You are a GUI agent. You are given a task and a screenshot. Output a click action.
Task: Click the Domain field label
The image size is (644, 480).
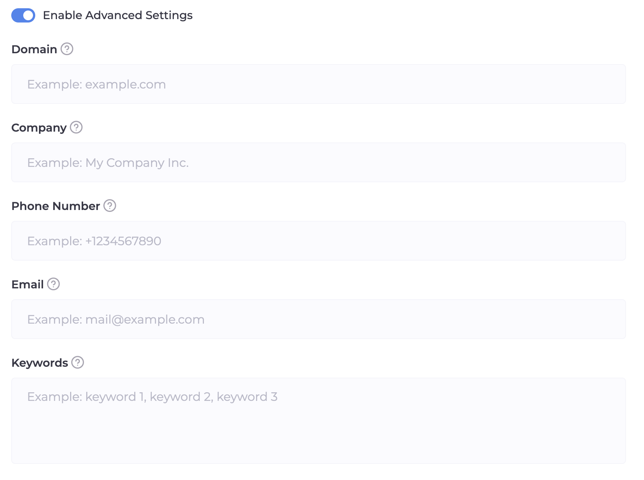(x=34, y=49)
